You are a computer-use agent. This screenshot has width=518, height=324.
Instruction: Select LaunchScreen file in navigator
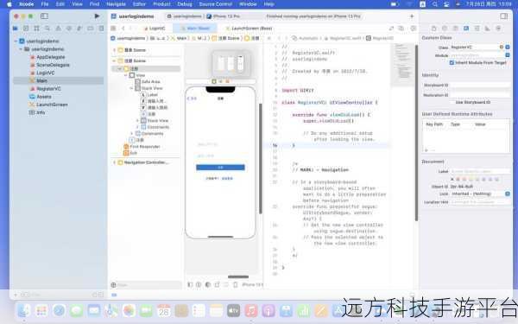pos(52,105)
